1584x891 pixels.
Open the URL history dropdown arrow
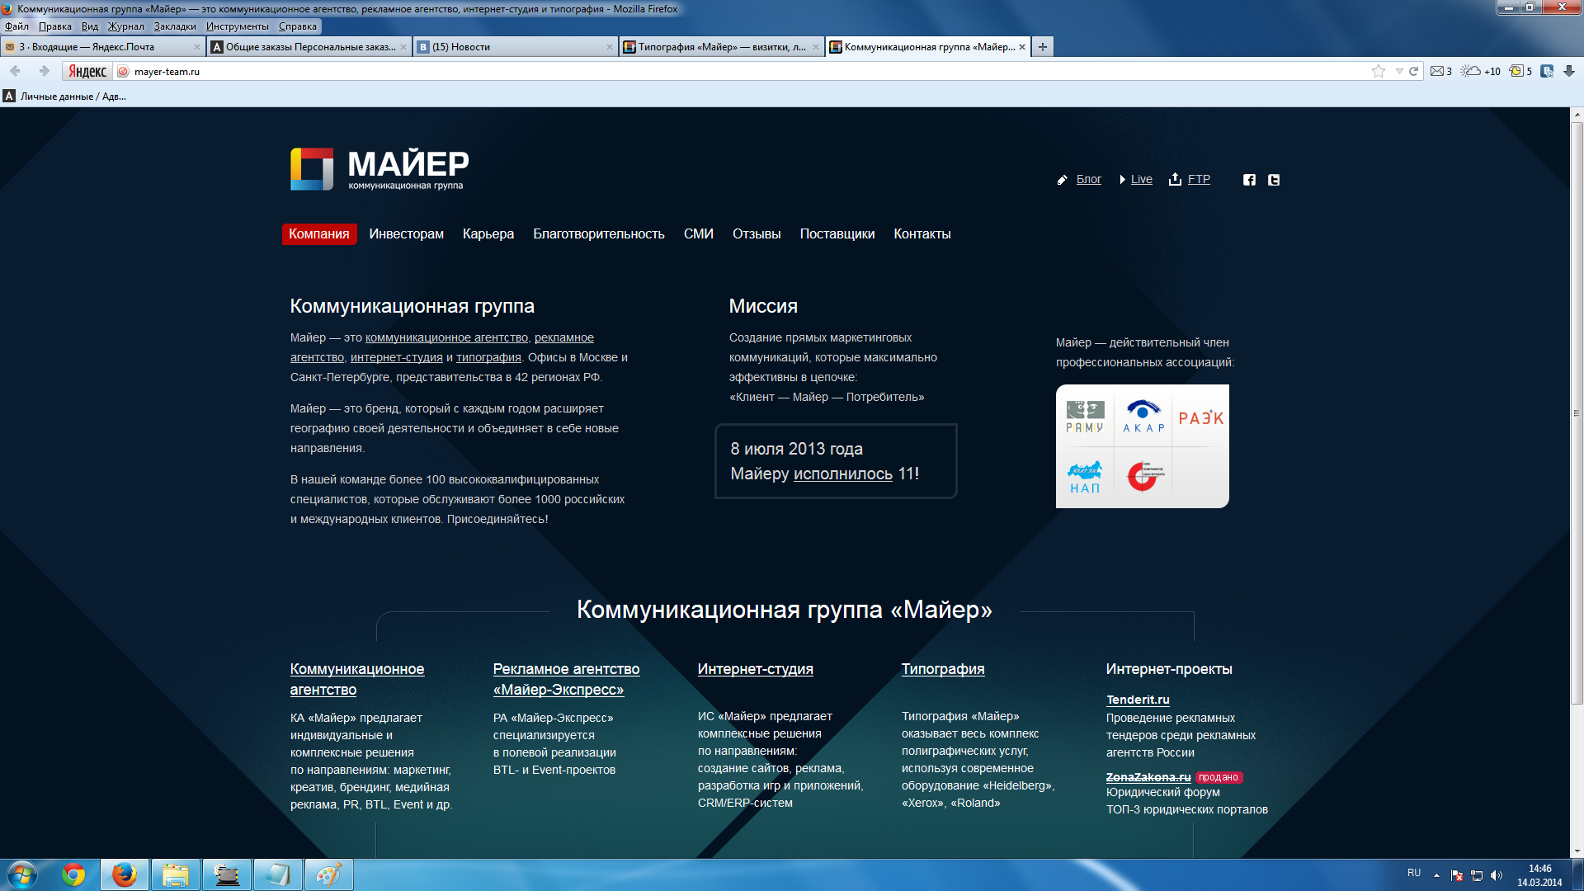tap(1399, 71)
